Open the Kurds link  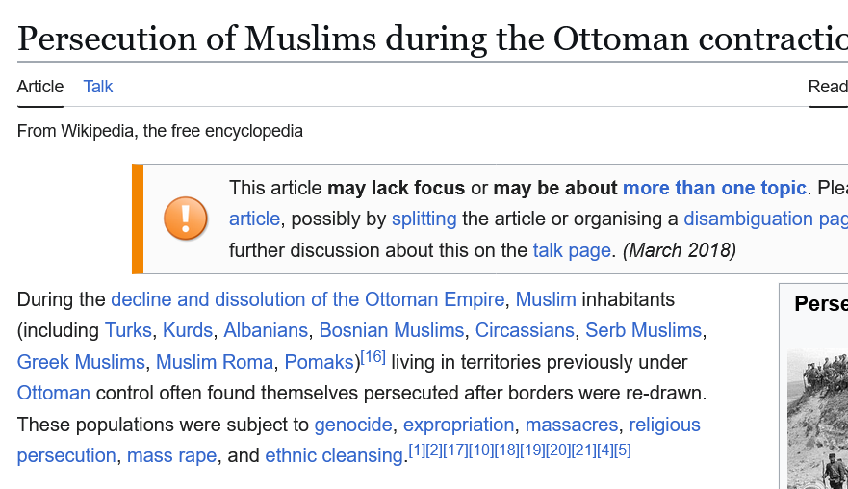coord(188,330)
